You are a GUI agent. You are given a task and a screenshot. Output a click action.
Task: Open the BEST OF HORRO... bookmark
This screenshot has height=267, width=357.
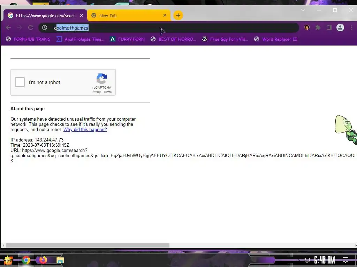(x=173, y=39)
